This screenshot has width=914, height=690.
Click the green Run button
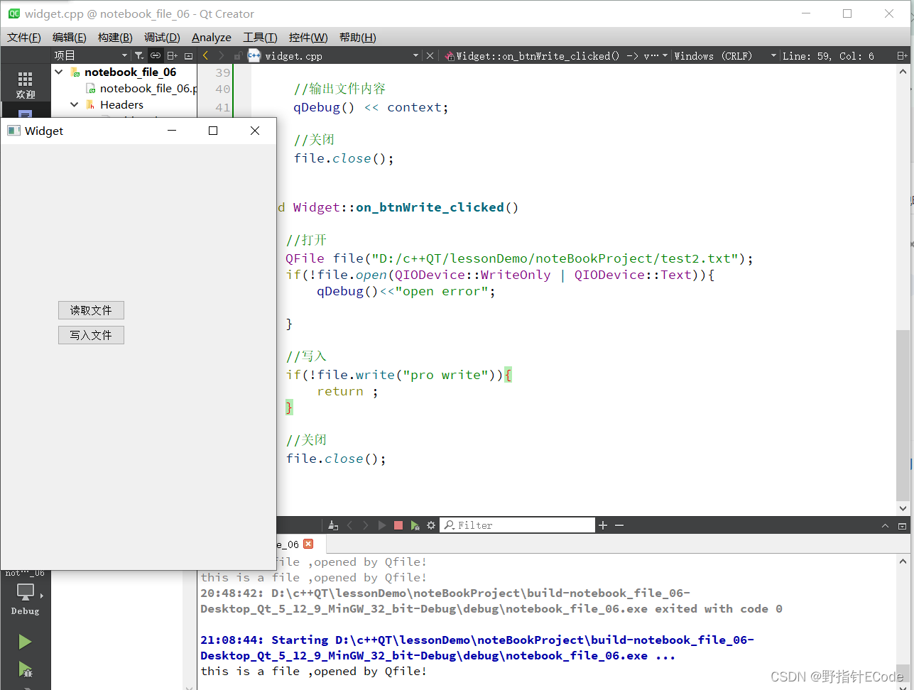(x=25, y=642)
